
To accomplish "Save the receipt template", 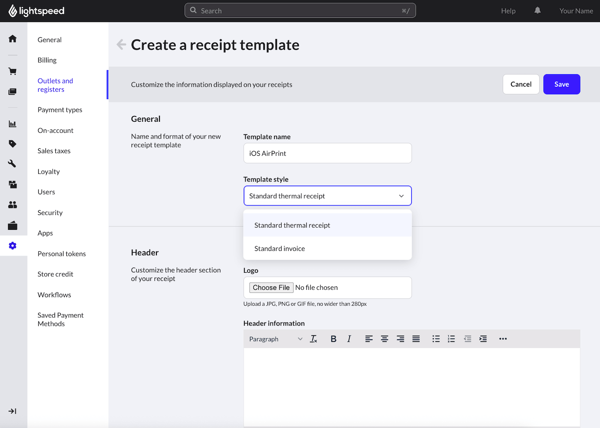I will (x=561, y=84).
